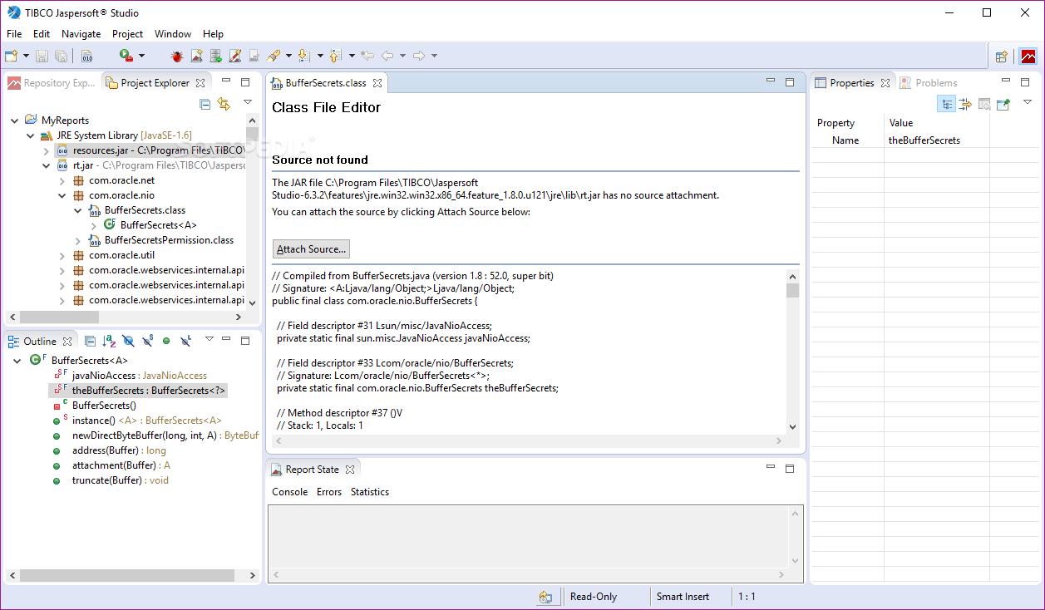
Task: Click the red Report Design perspective icon
Action: coord(1028,57)
